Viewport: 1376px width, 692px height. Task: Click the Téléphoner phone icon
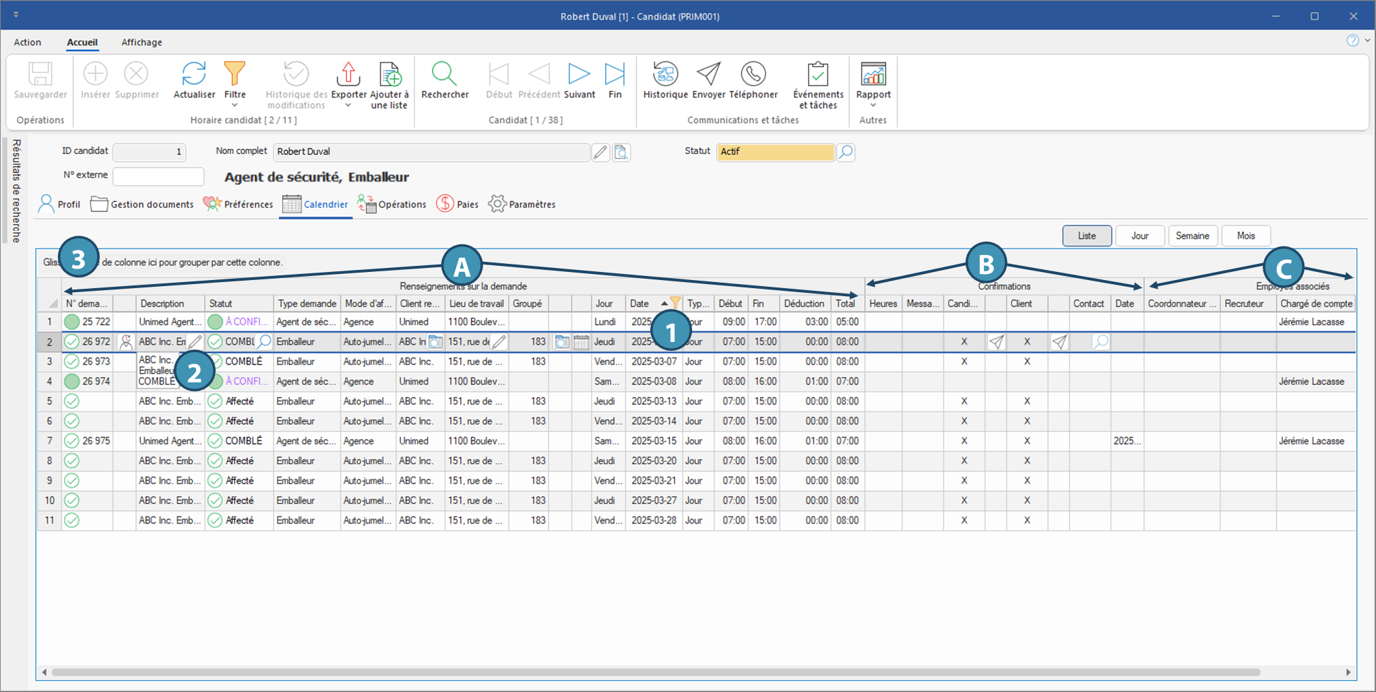(753, 74)
